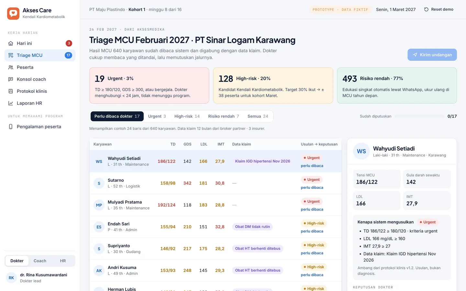Switch role to Dokter
The height and width of the screenshot is (291, 466).
click(x=17, y=261)
